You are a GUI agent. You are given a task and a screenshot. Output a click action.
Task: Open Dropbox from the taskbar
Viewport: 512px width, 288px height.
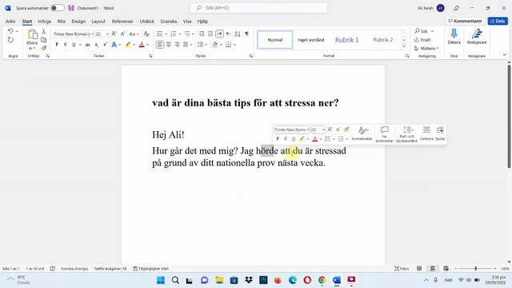click(249, 280)
